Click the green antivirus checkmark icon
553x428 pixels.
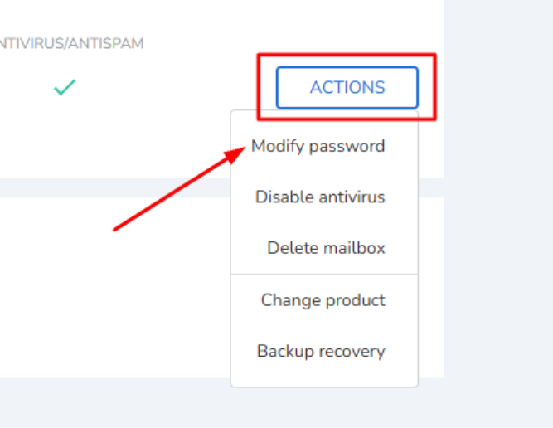(65, 87)
